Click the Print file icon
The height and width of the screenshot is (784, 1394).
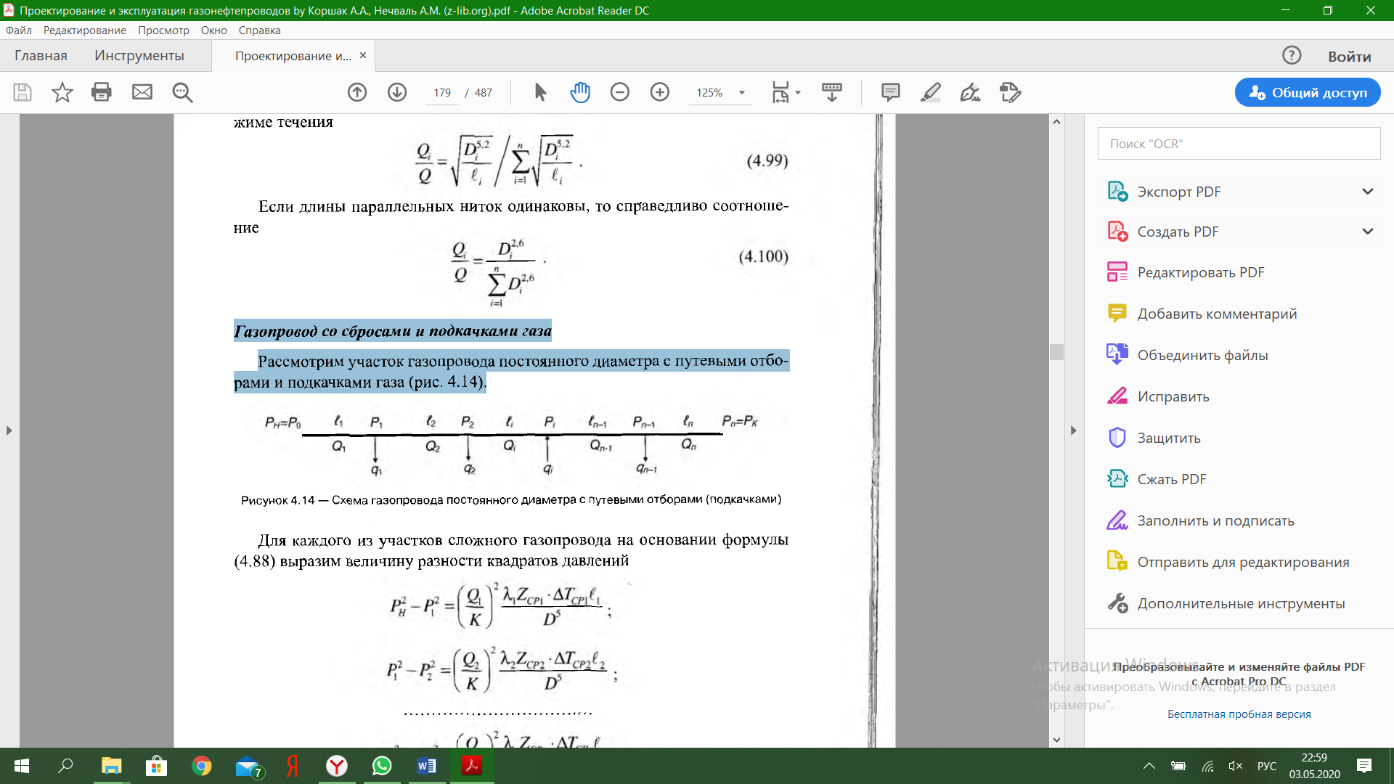point(102,92)
